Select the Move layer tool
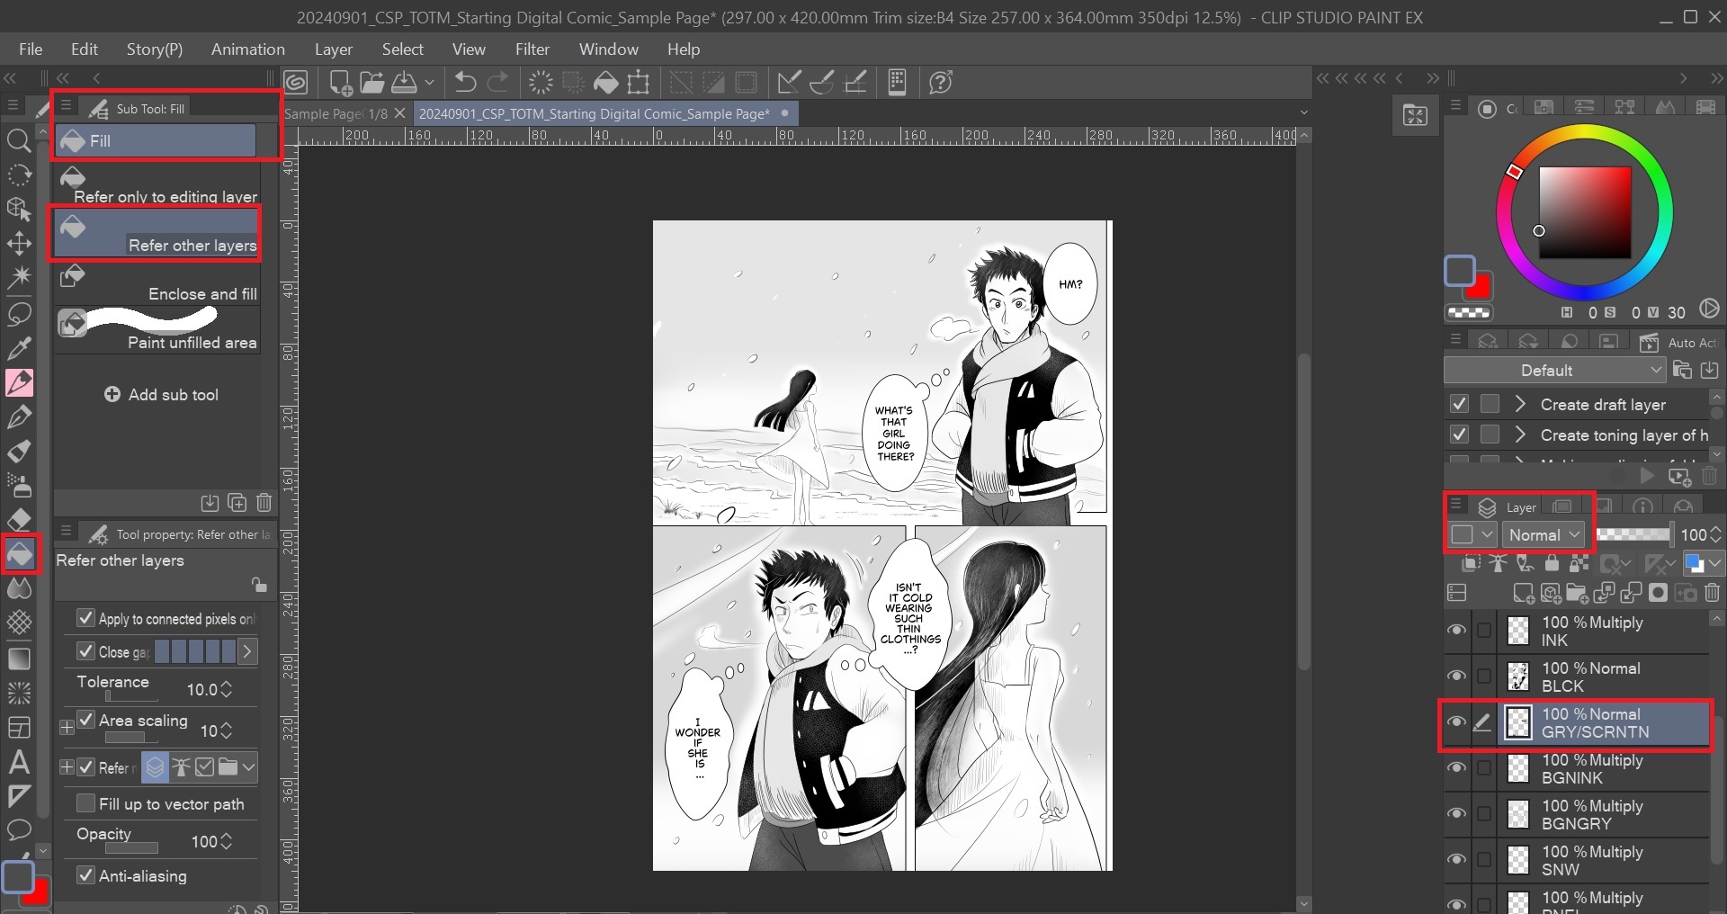1727x914 pixels. [x=19, y=244]
